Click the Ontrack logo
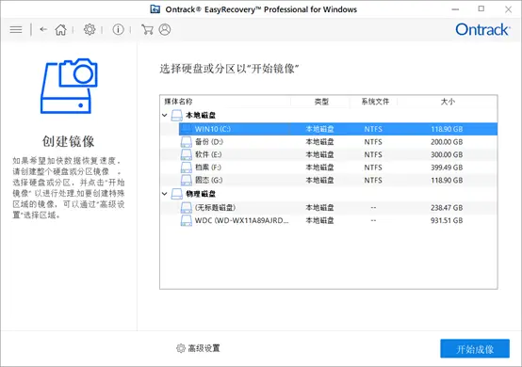Viewport: 522px width, 367px height. (482, 29)
